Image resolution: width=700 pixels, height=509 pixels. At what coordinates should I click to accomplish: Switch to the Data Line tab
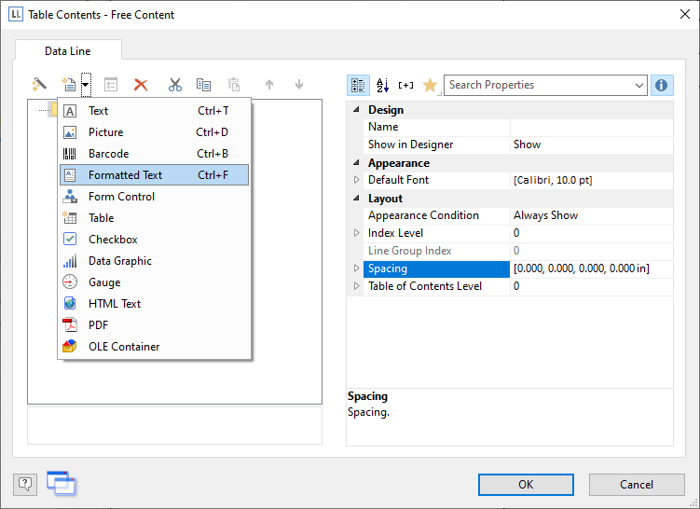[x=68, y=51]
